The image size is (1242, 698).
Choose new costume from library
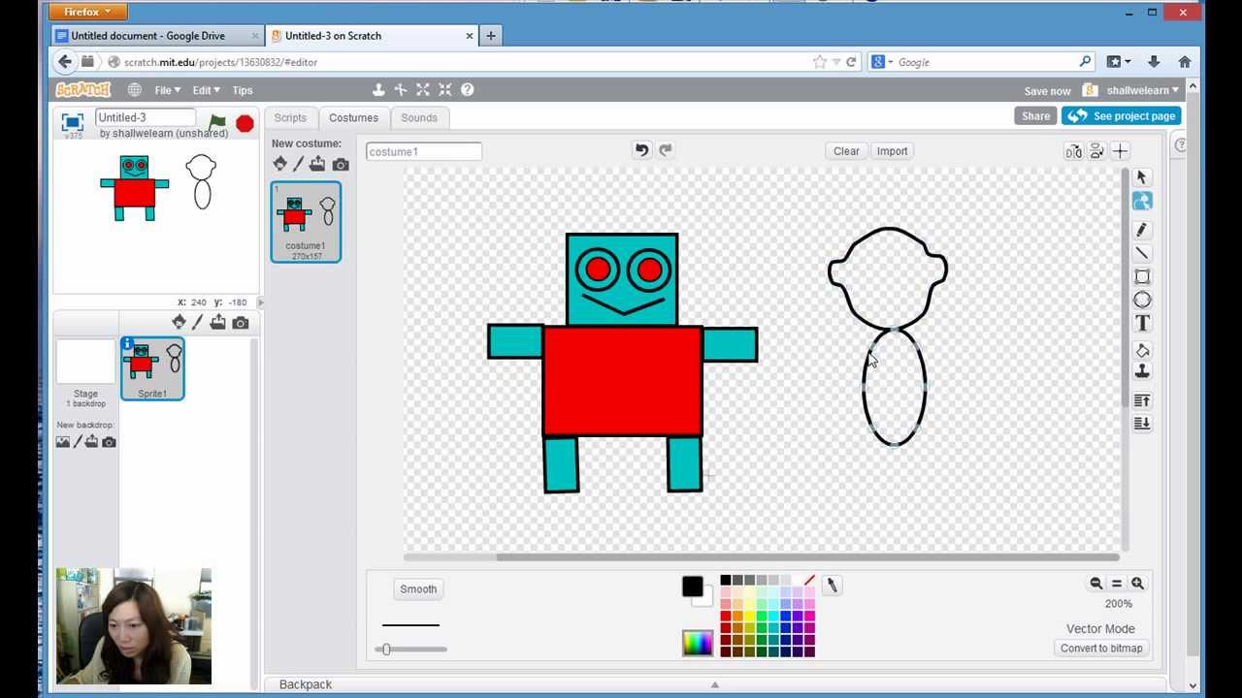(x=280, y=164)
